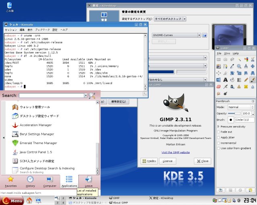
Task: Click the Home icon in panel
Action: 29,201
